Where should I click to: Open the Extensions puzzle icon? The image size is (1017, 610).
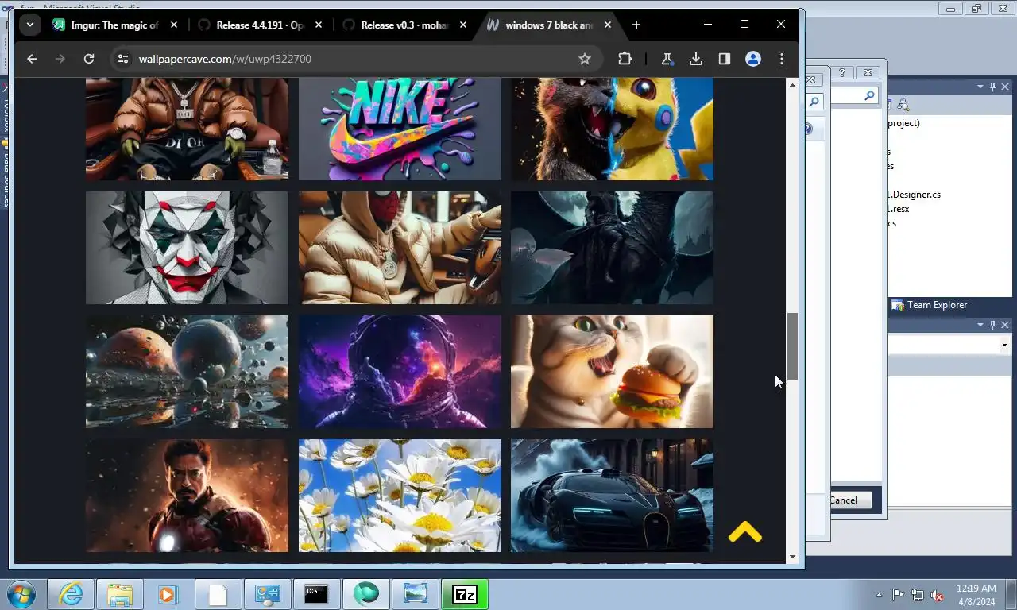(625, 59)
